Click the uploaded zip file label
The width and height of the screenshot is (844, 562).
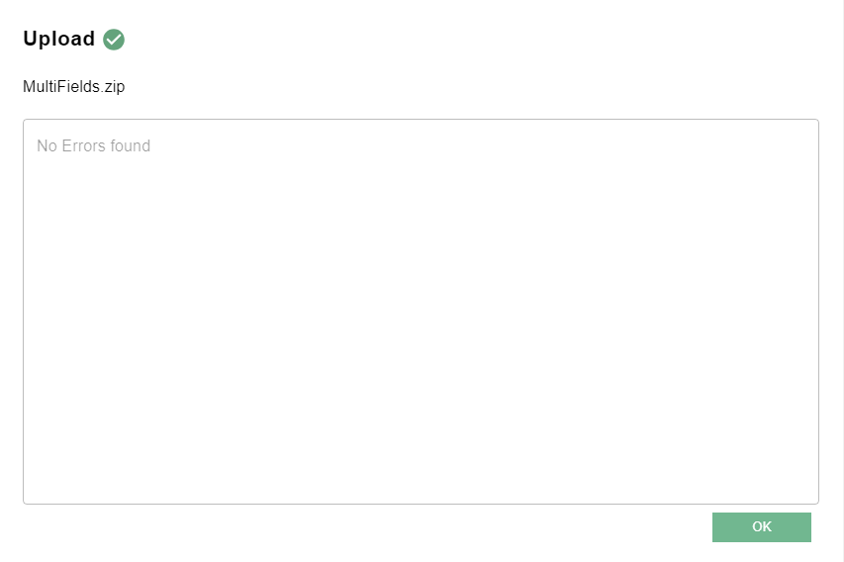tap(74, 87)
